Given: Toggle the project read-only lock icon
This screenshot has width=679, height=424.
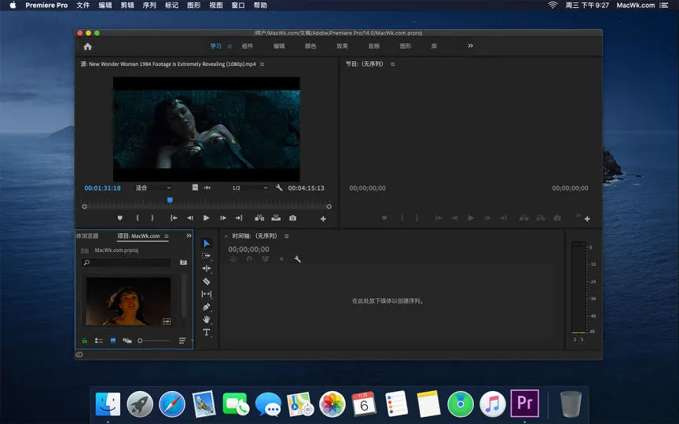Looking at the screenshot, I should tap(84, 341).
